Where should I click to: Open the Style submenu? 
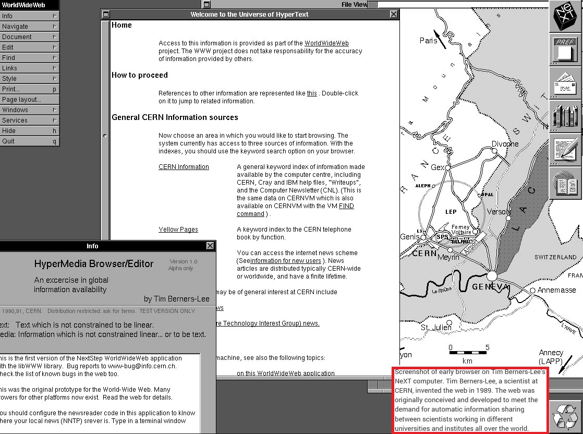(x=29, y=78)
